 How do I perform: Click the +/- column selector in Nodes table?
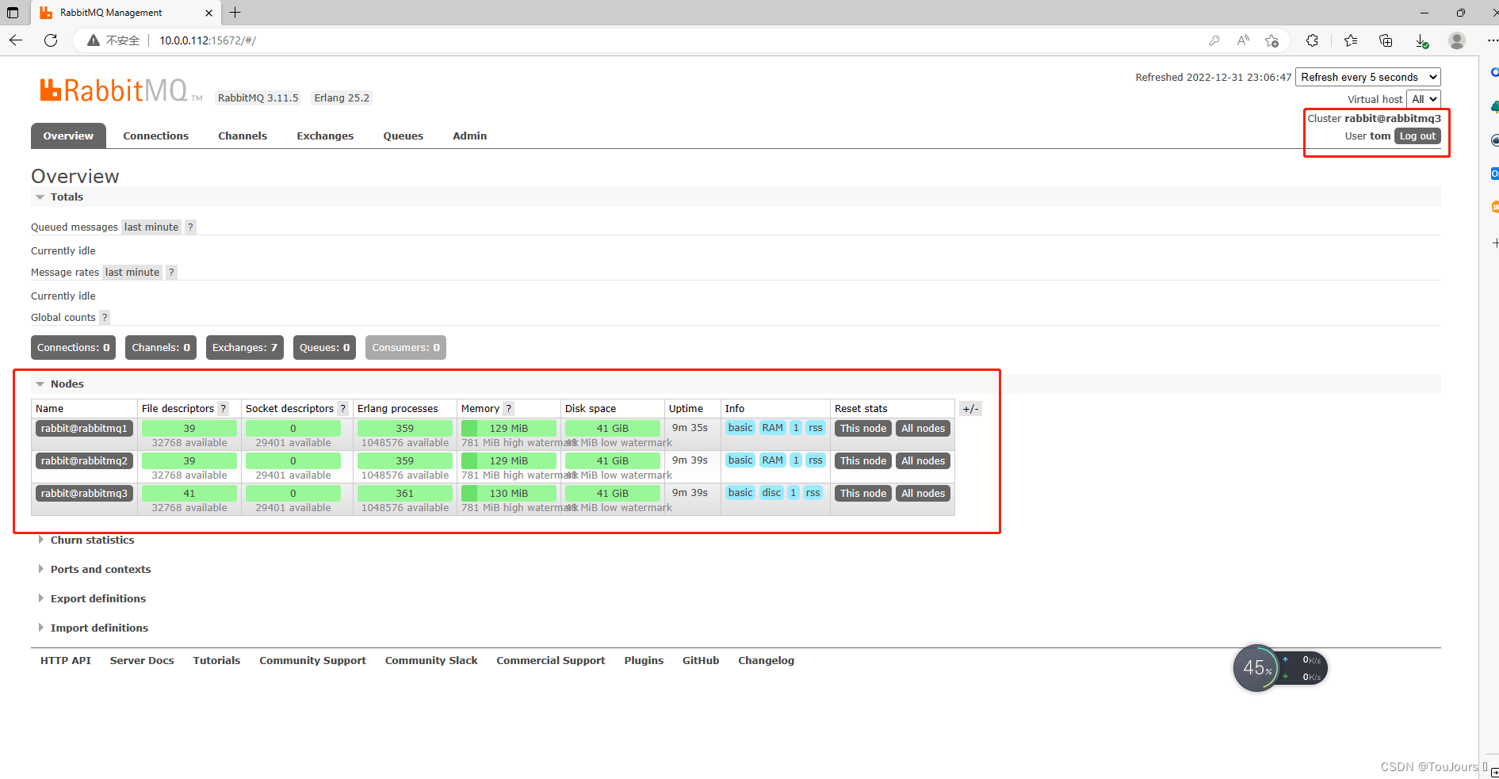click(970, 409)
